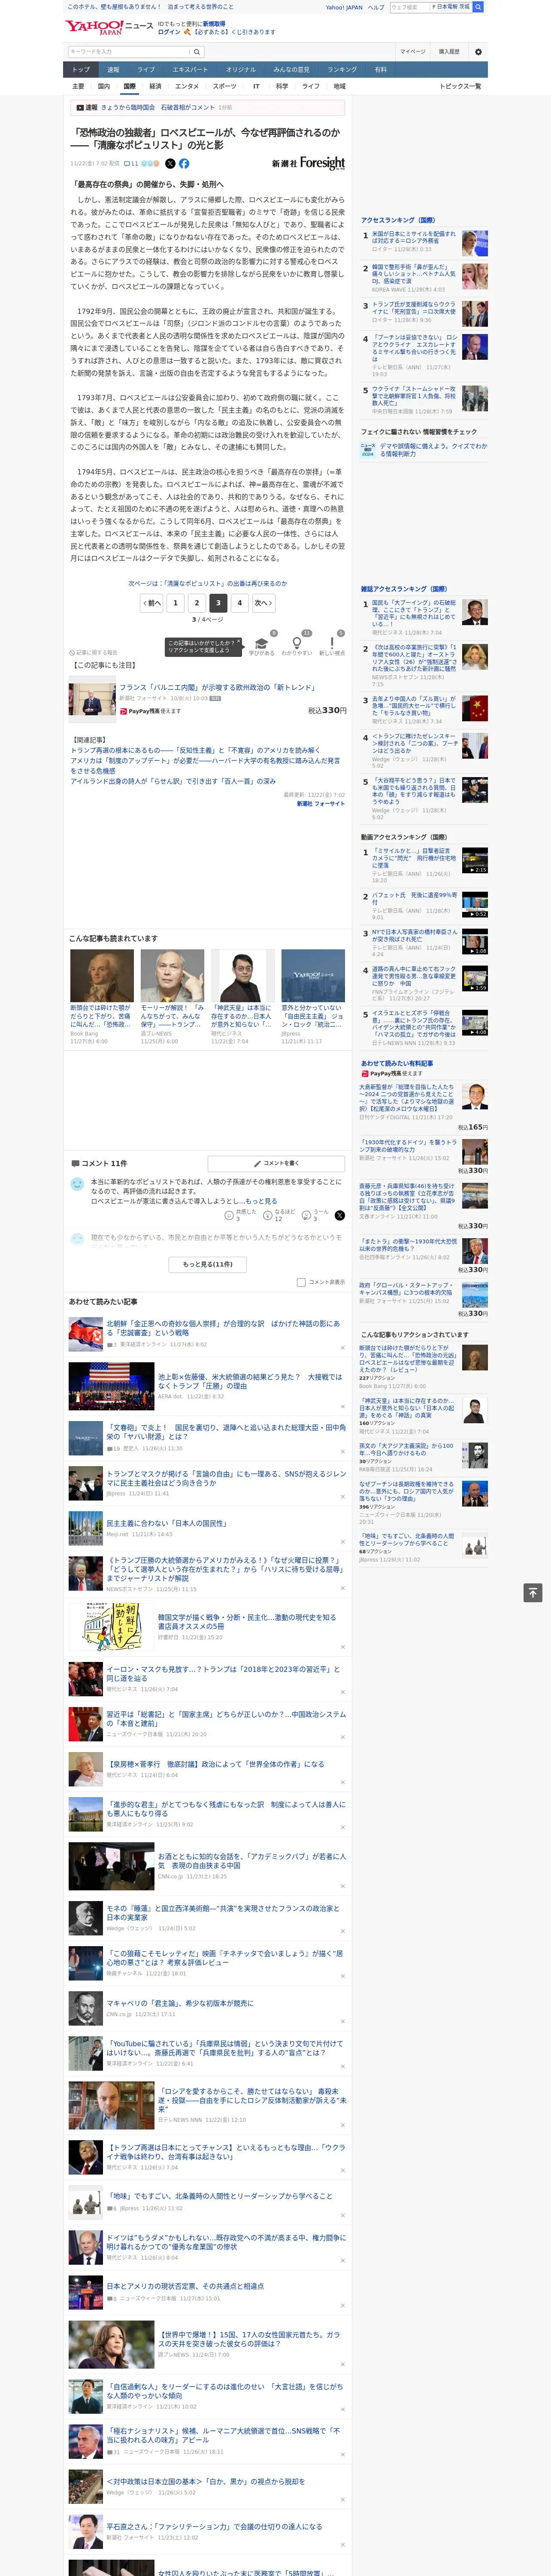Click the 共感した smiley reaction on the comment

229,1215
